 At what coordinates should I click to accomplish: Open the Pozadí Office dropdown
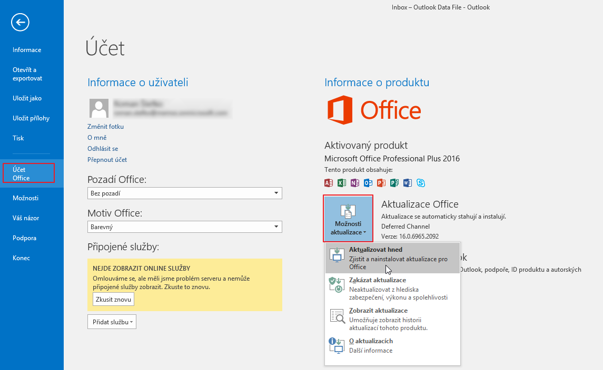185,193
